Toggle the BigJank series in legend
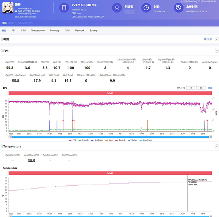Viewport: 219px width, 217px height. tap(123, 140)
